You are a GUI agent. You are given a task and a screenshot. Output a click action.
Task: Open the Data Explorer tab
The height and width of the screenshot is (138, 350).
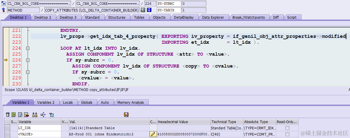coord(213,18)
